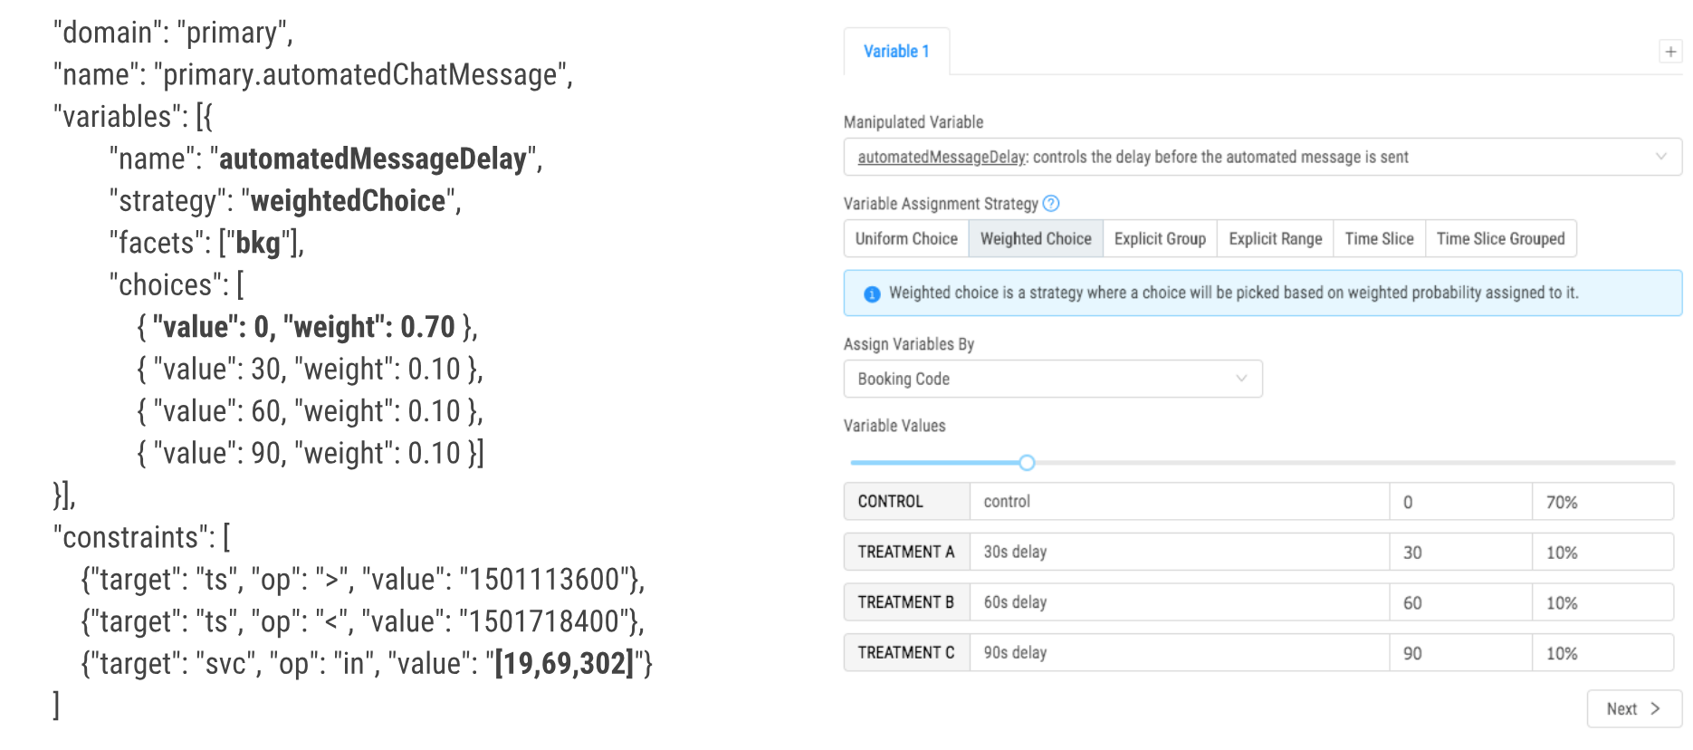Click the Variable Values slider handle
Image resolution: width=1693 pixels, height=750 pixels.
(x=1027, y=463)
